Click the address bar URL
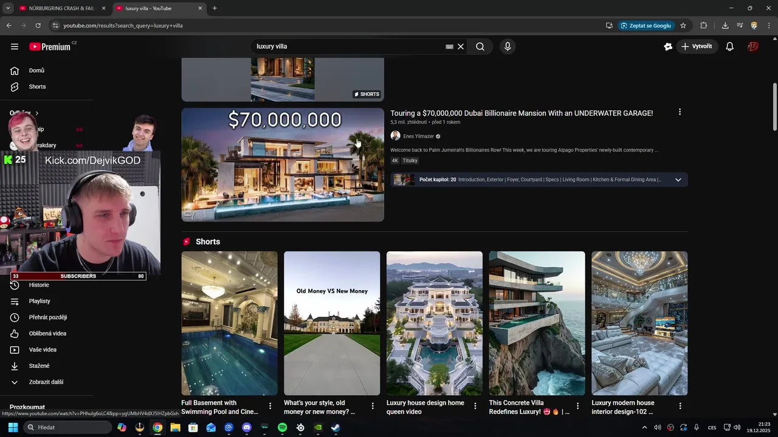This screenshot has height=437, width=778. (123, 25)
